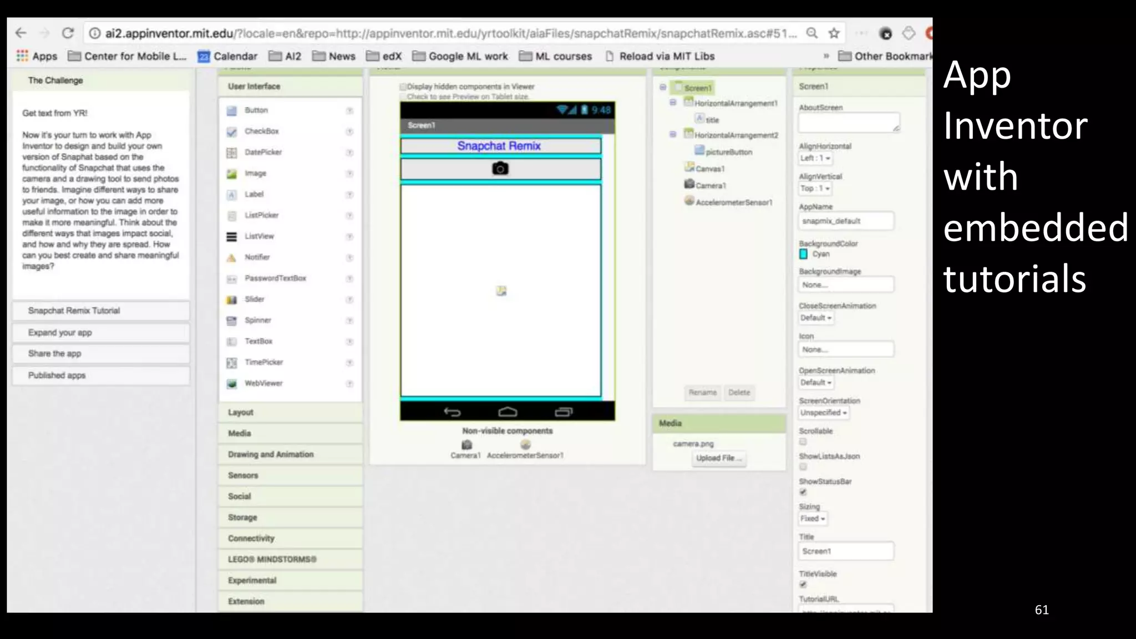
Task: Open the ScreenOrientation dropdown
Action: click(824, 413)
